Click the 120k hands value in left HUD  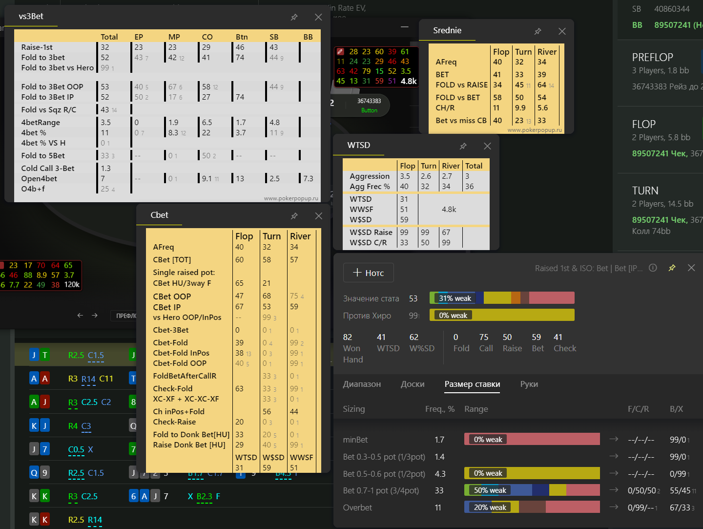pyautogui.click(x=72, y=285)
